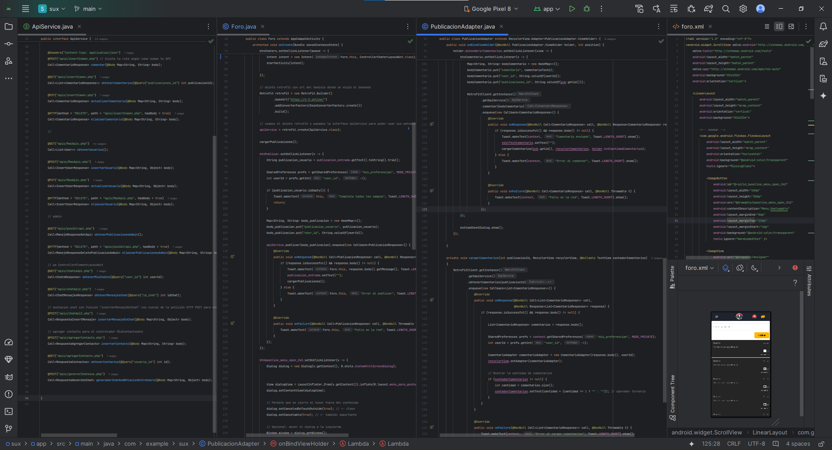Toggle the Palette side panel

pos(673,278)
